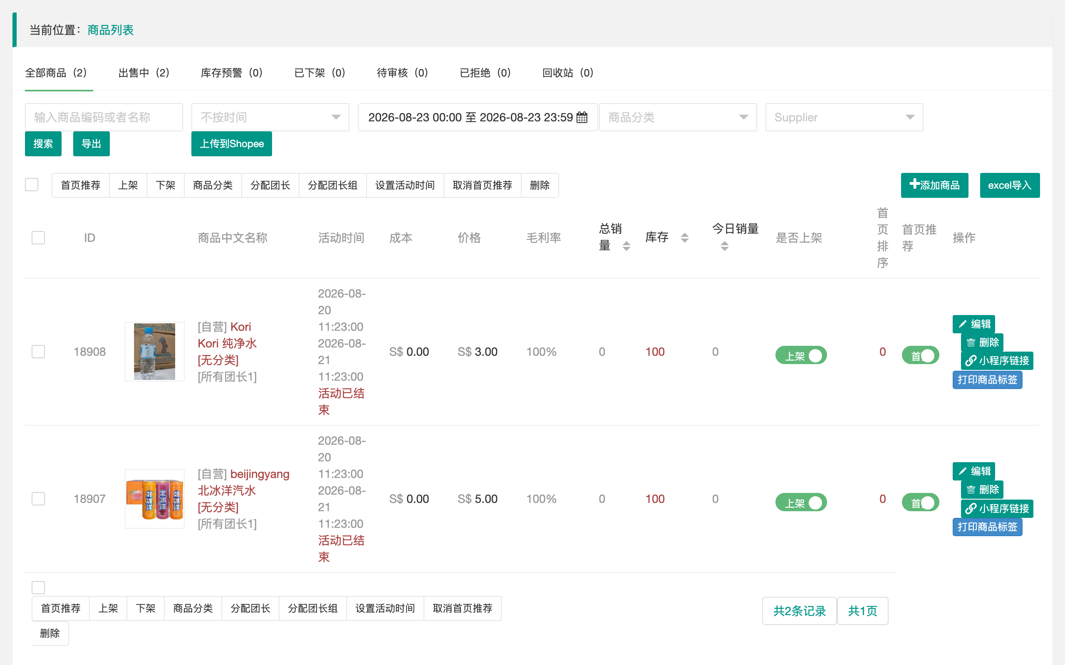This screenshot has height=665, width=1065.
Task: Open 北冰洋汽水 product thumbnail
Action: click(x=154, y=498)
